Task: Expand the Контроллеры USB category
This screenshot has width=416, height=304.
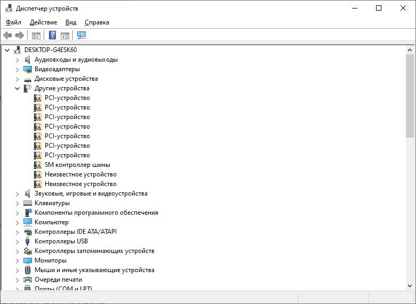Action: pyautogui.click(x=17, y=242)
